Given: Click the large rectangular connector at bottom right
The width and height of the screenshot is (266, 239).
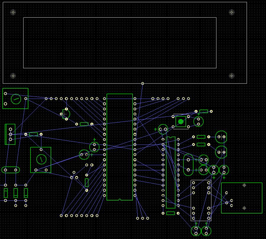Looking at the screenshot, I should 241,198.
